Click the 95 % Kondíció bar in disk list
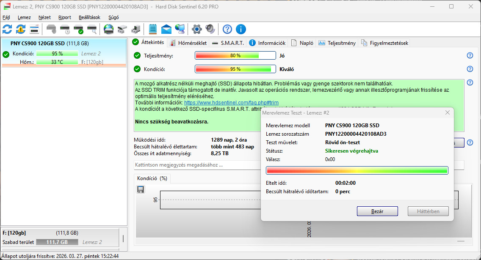481x260 pixels. tap(57, 54)
